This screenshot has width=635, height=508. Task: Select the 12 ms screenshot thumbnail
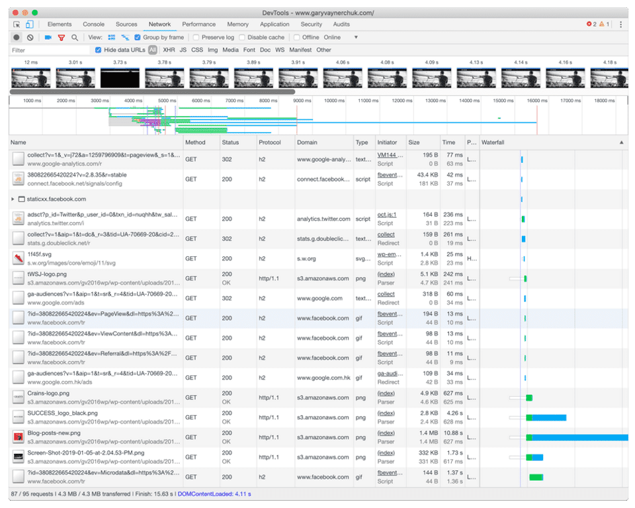(x=31, y=78)
